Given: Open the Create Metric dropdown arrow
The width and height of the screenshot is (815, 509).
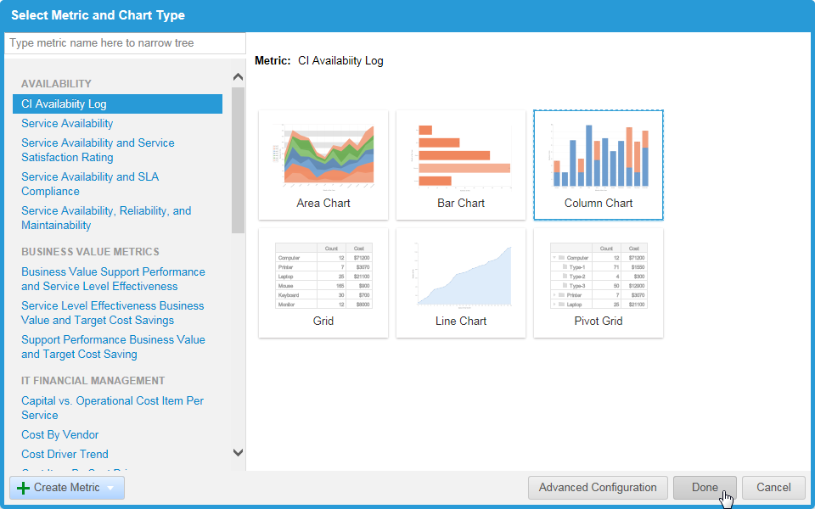Looking at the screenshot, I should tap(110, 488).
